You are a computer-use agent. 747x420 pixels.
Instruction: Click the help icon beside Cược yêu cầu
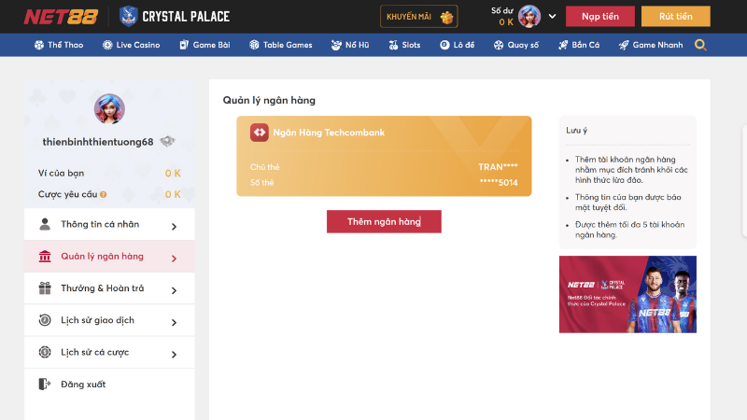[x=103, y=194]
